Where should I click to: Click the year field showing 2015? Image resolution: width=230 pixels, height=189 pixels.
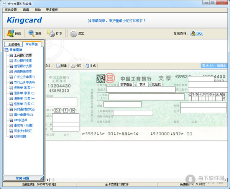point(58,111)
